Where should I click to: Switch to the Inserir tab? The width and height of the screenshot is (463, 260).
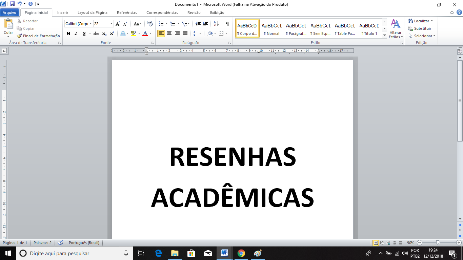tap(63, 13)
